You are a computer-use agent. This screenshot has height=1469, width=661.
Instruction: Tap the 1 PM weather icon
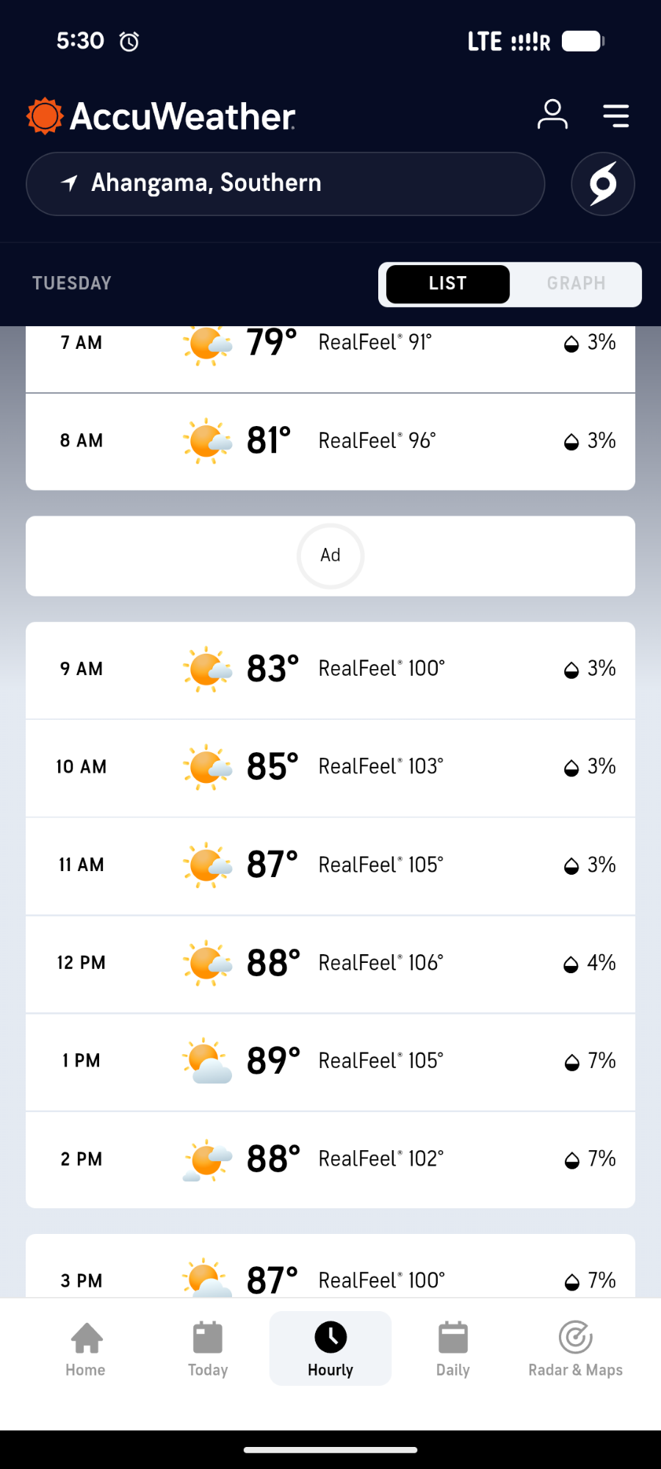[x=207, y=1061]
